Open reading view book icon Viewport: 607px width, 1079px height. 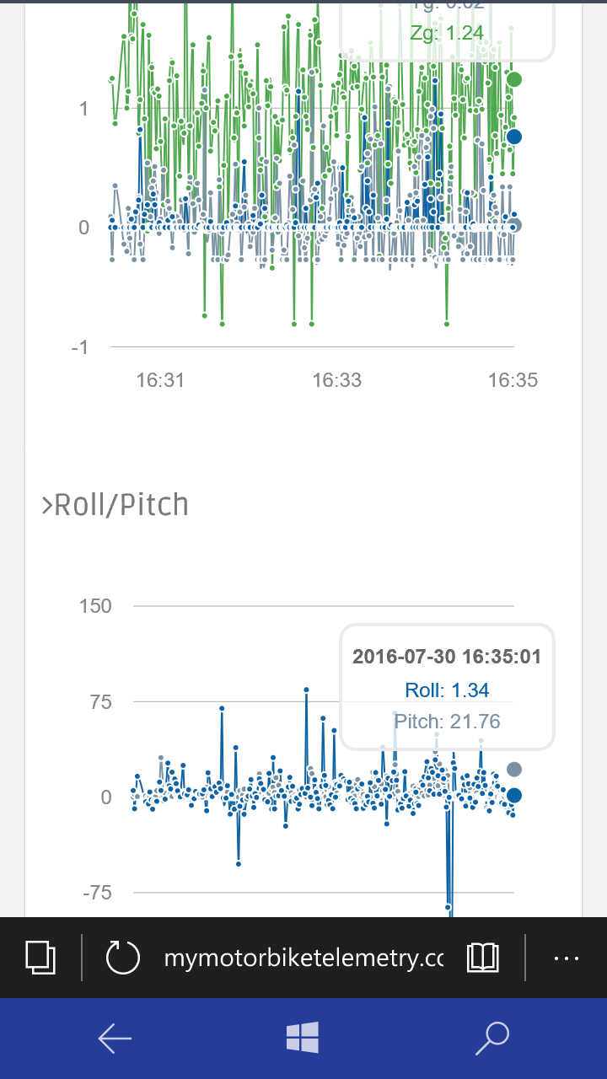[482, 958]
